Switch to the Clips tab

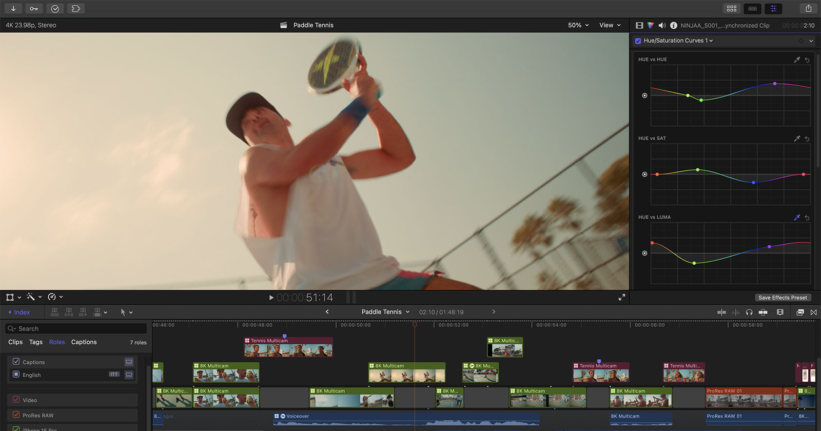click(x=15, y=342)
